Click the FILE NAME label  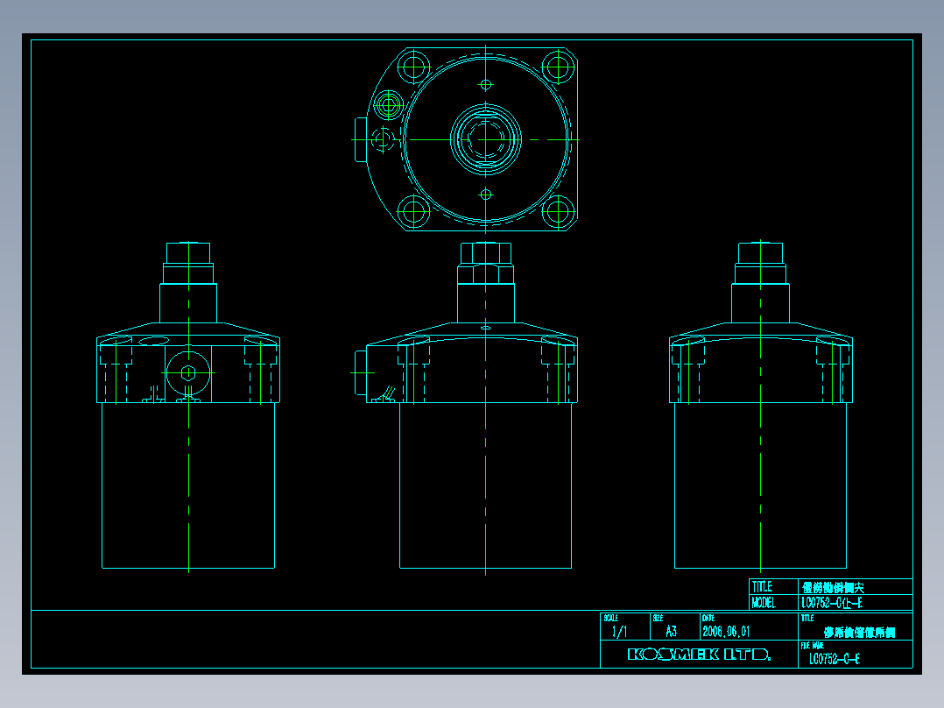point(812,645)
